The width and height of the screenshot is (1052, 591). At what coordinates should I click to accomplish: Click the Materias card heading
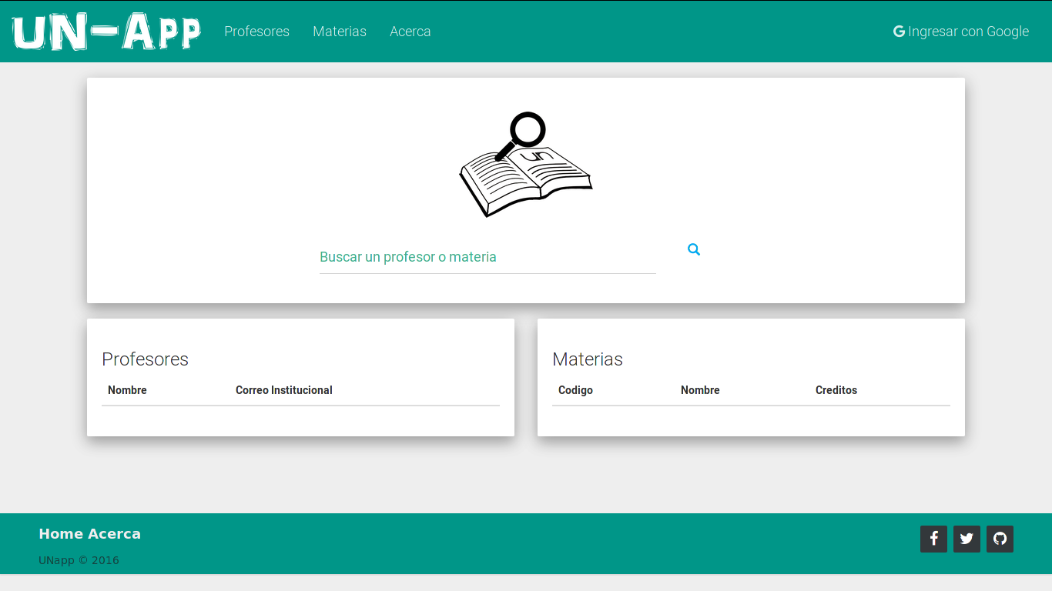coord(588,359)
